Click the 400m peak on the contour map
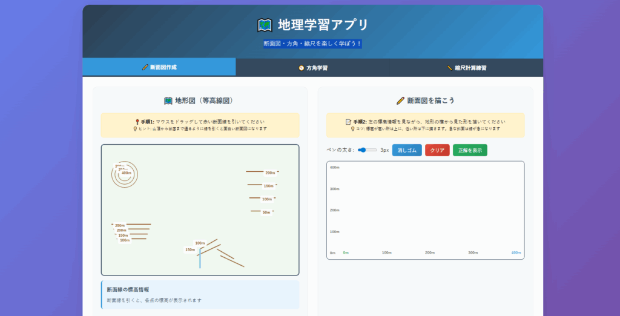Viewport: 620px width, 316px height. point(125,173)
